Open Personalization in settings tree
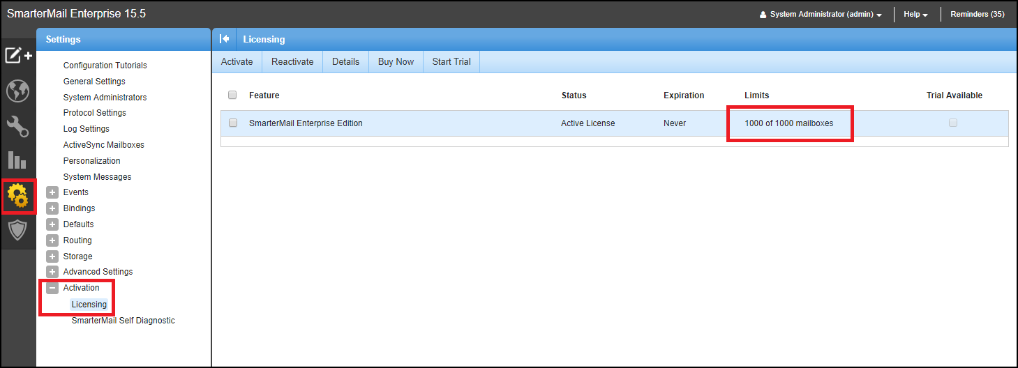 (92, 161)
